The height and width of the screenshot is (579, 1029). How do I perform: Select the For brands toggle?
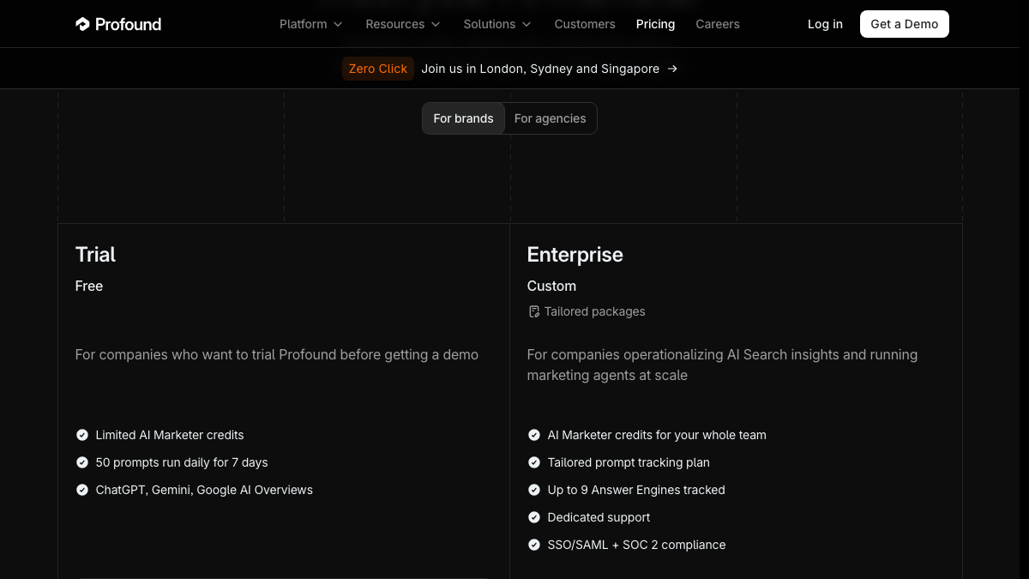point(463,118)
